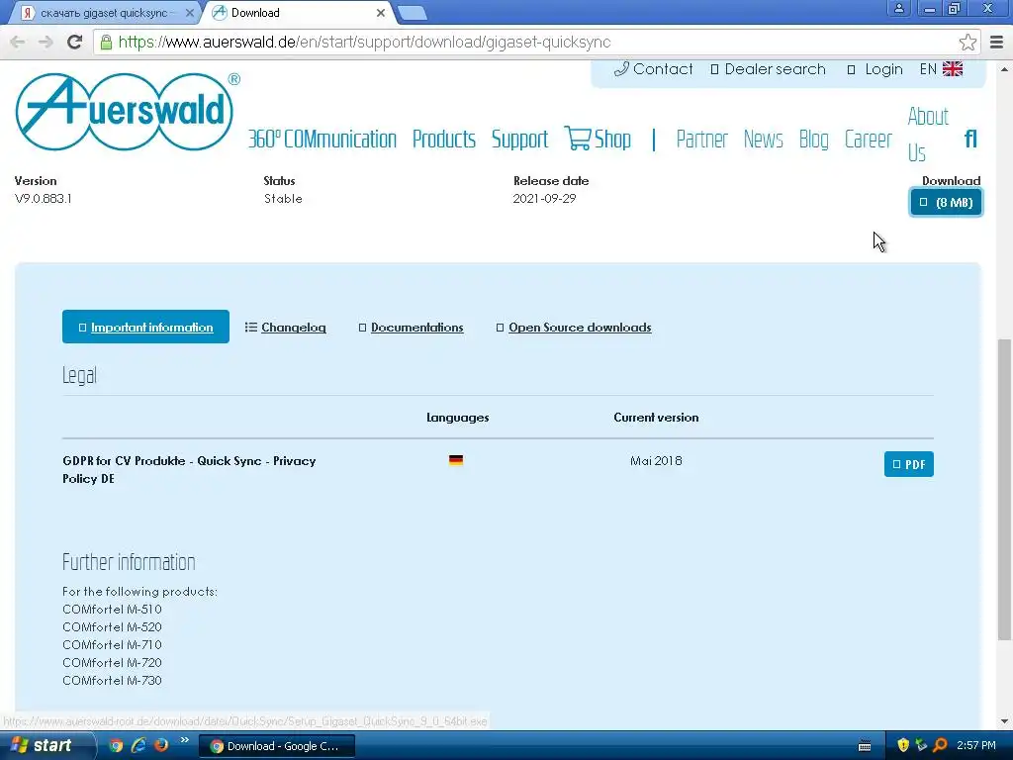
Task: Expand quick launch overflow chevron
Action: point(185,740)
